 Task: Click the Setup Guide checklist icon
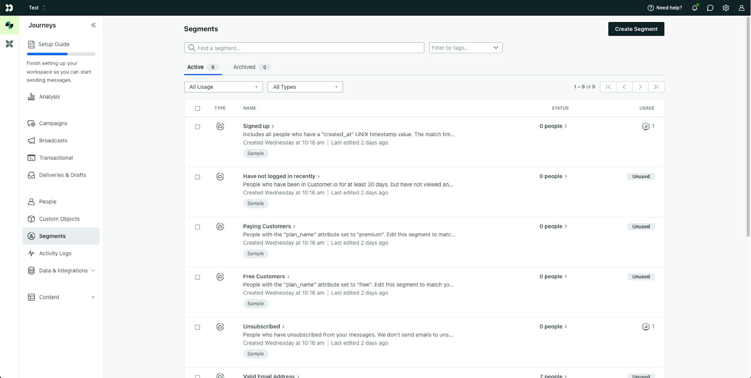(31, 44)
